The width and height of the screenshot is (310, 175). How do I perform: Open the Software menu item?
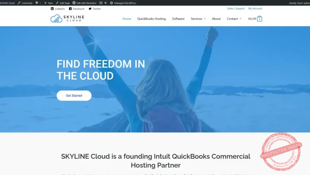click(x=178, y=19)
